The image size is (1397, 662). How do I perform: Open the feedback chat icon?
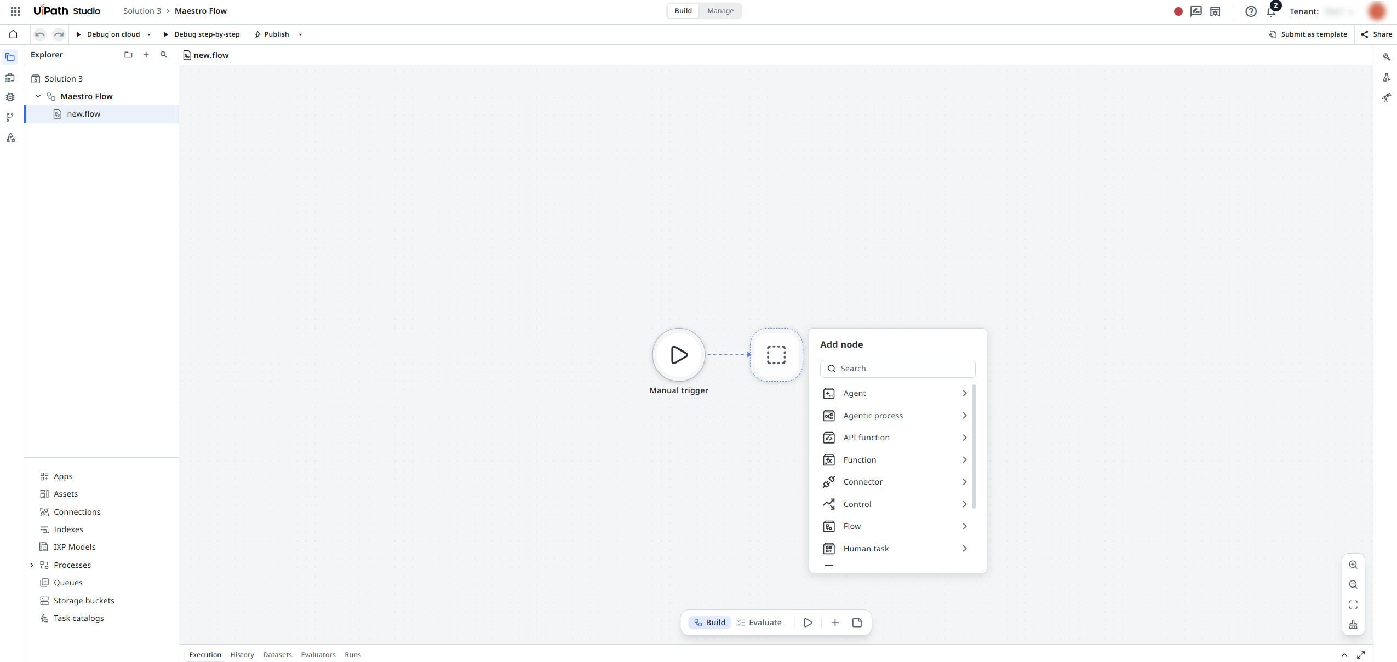[1196, 11]
